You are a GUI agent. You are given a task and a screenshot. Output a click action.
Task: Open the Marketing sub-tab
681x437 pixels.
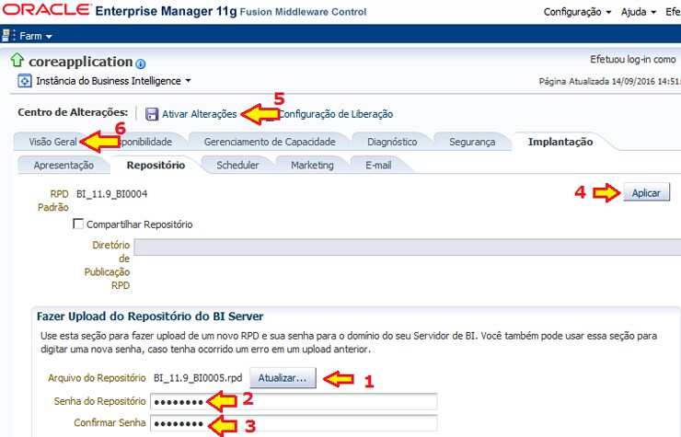click(312, 165)
